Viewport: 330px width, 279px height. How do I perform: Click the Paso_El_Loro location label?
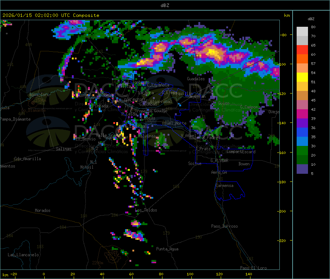pyautogui.click(x=253, y=268)
